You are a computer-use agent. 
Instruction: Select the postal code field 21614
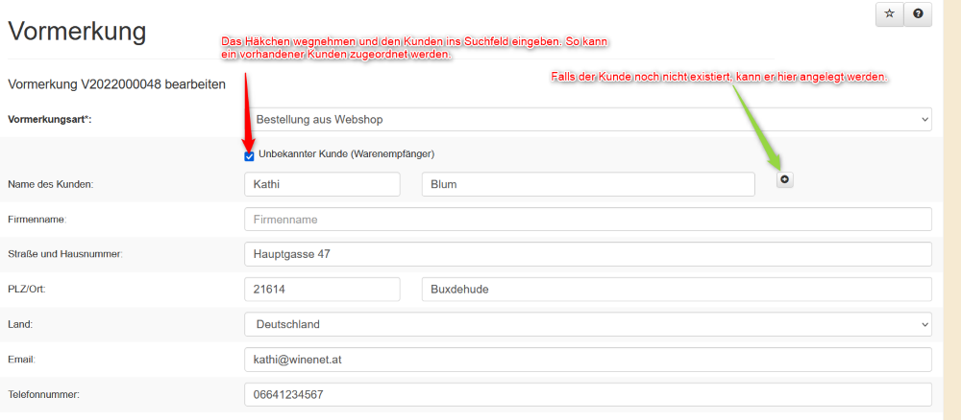point(322,289)
